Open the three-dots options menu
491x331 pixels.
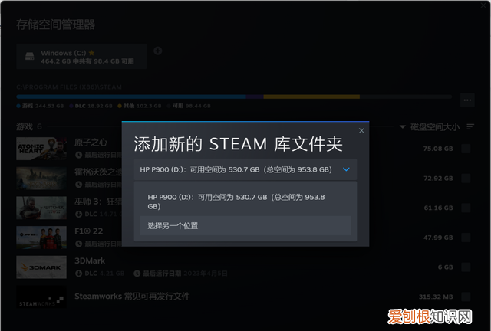(467, 100)
